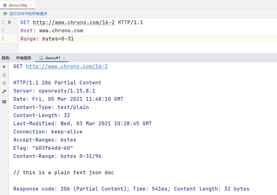This screenshot has width=277, height=195.
Task: Close the demo.http editor tab
Action: [x=31, y=5]
